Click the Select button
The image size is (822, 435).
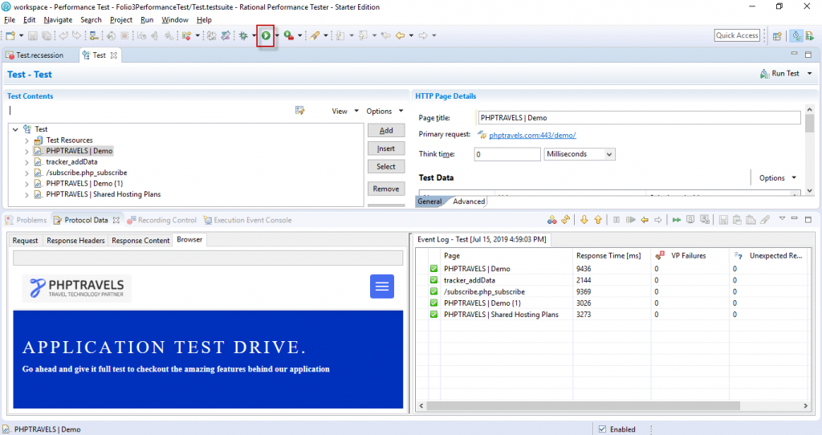pyautogui.click(x=386, y=167)
